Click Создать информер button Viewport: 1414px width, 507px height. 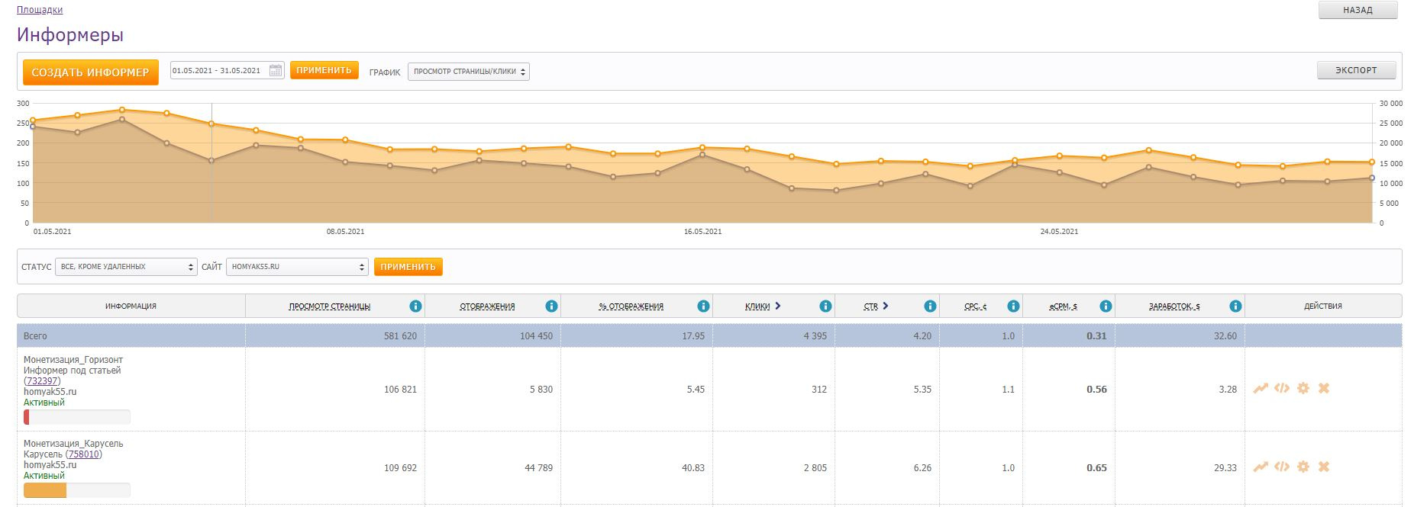pos(91,72)
